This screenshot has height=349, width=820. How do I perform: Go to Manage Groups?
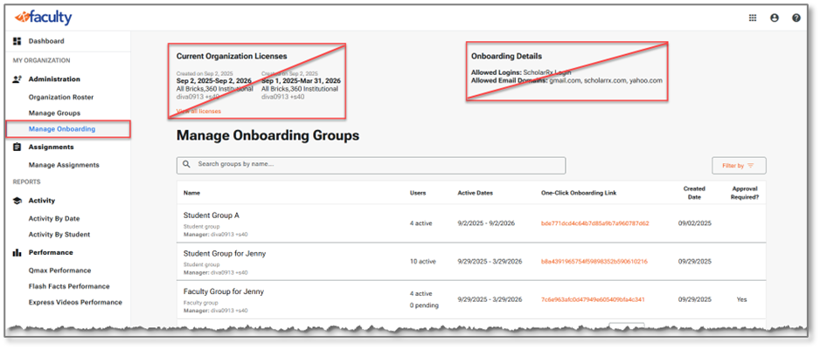pyautogui.click(x=54, y=113)
